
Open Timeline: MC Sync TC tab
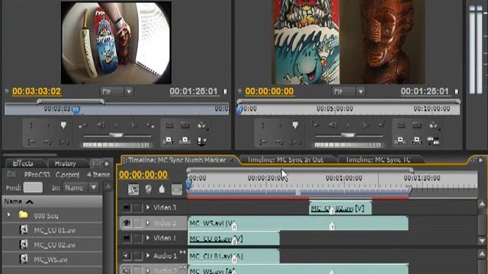pos(378,160)
